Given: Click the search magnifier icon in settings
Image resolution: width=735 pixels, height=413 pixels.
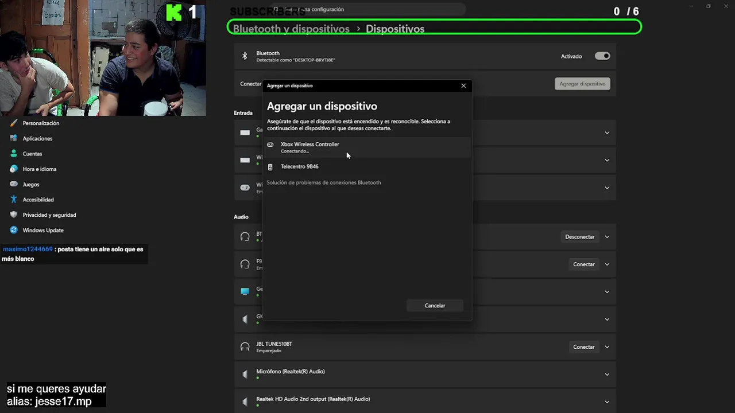Looking at the screenshot, I should pyautogui.click(x=276, y=9).
